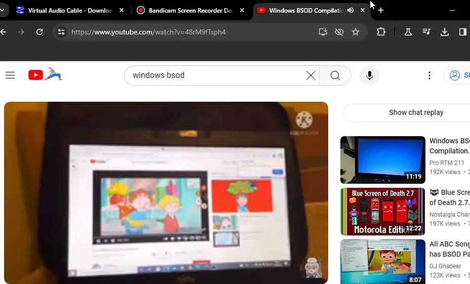The image size is (470, 284).
Task: Click the install app icon in address bar
Action: pos(323,32)
